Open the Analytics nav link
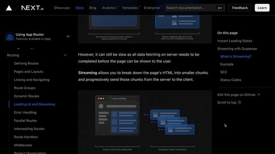Screen dimensions: 275x154 109,8
